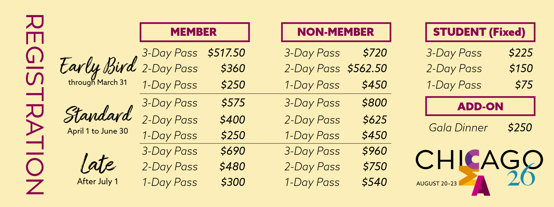Screen dimensions: 554x207
Task: Click the "April 1 to June 30" text
Action: 98,131
